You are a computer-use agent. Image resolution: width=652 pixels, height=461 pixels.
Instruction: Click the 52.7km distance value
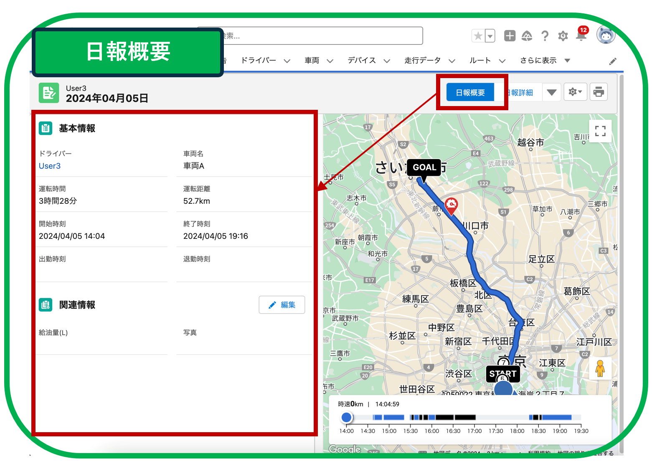[197, 201]
